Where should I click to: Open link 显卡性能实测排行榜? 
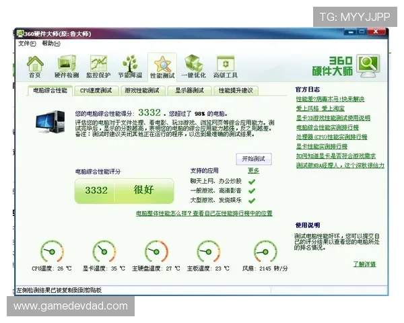pyautogui.click(x=322, y=146)
